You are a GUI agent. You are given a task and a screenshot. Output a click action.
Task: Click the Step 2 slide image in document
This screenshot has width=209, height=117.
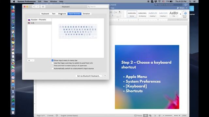tap(147, 77)
